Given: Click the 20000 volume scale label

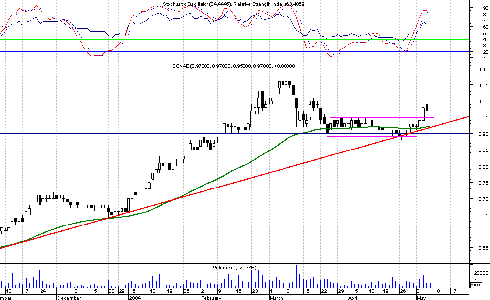Looking at the screenshot, I should [482, 273].
